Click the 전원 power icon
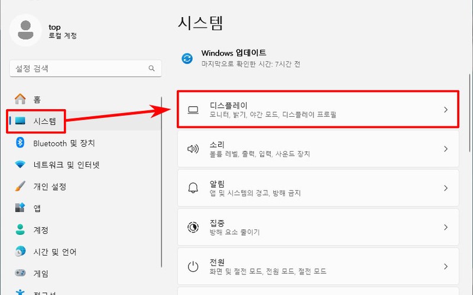The height and width of the screenshot is (295, 473). [x=193, y=267]
